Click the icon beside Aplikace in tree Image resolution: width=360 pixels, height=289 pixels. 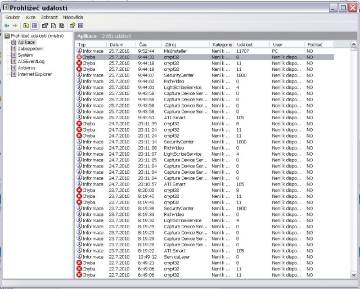click(13, 42)
